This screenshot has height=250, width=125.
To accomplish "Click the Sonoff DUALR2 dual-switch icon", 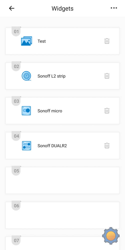I will click(x=26, y=145).
